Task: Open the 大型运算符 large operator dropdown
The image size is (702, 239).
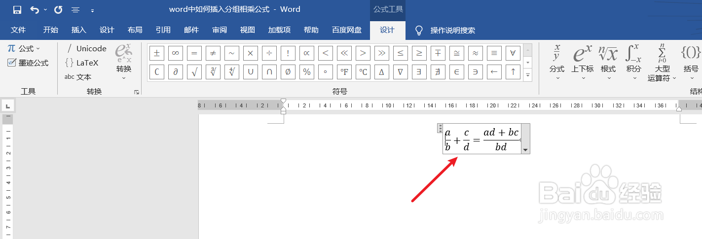Action: (662, 62)
